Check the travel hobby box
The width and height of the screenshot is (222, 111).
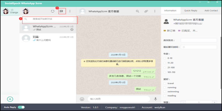pyautogui.click(x=165, y=83)
